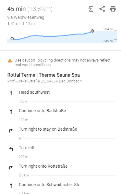Click the orange caution warning icon
Image resolution: width=121 pixels, height=194 pixels.
click(10, 61)
